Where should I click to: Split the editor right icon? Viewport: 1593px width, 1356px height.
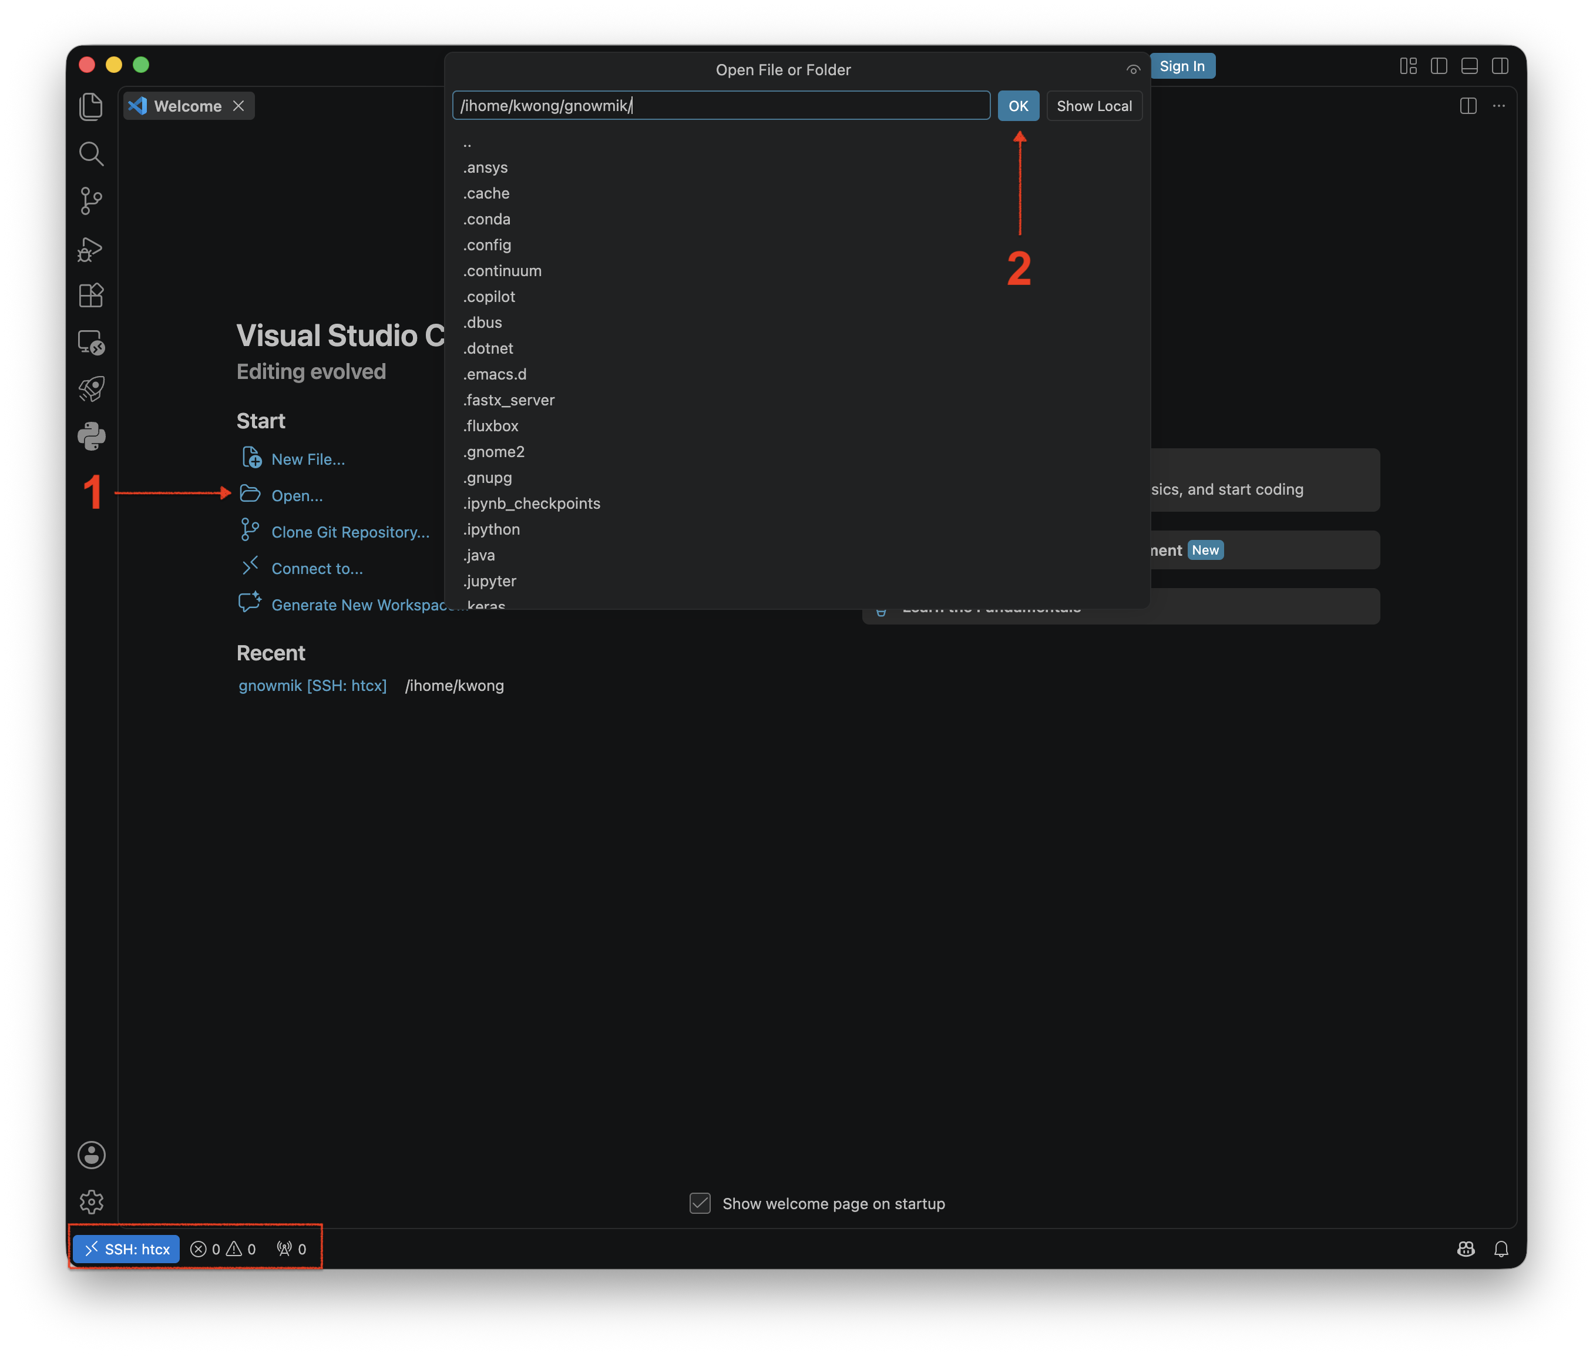click(x=1468, y=106)
